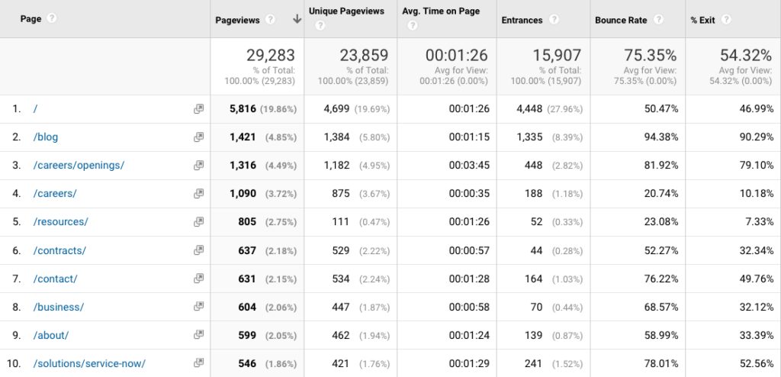Select total entrances value 15,907
The image size is (781, 377).
(557, 55)
